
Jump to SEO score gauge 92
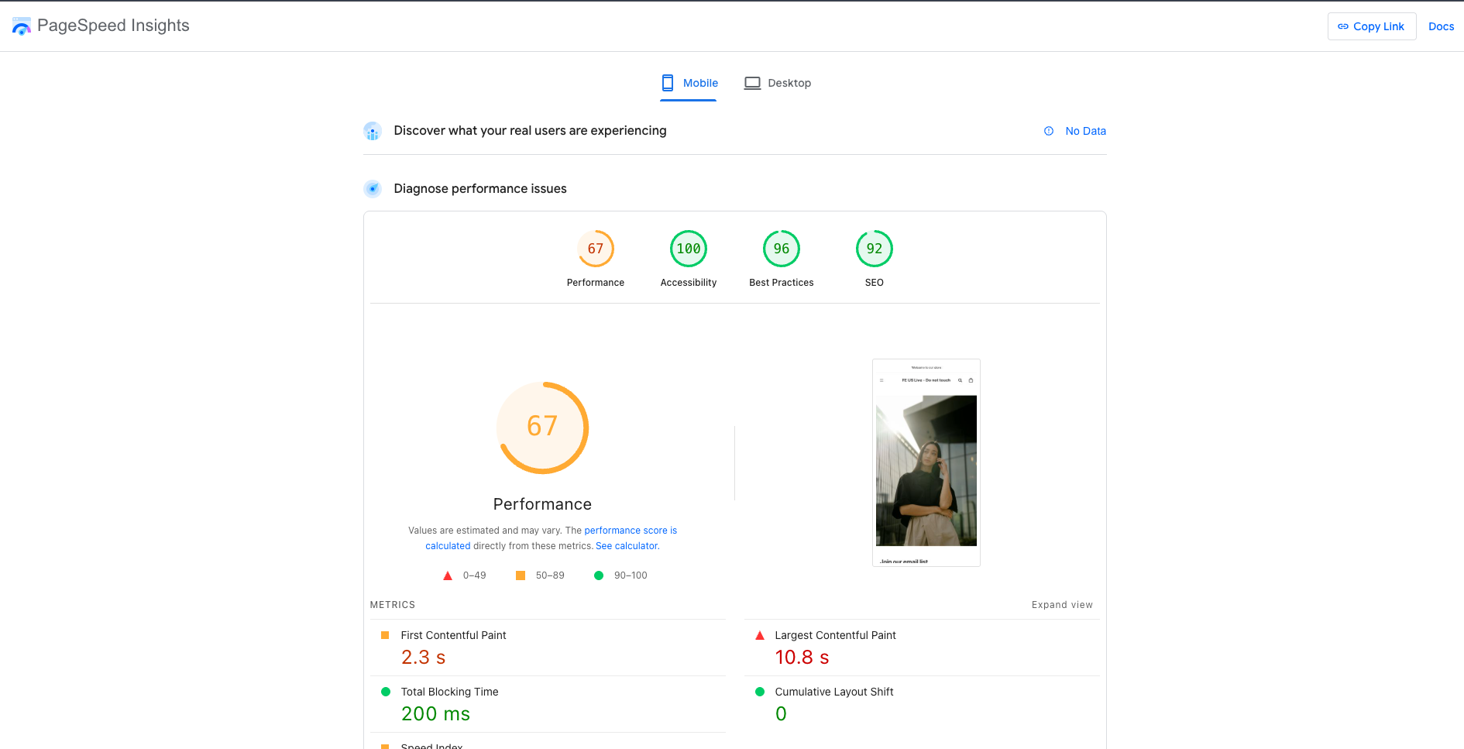(x=874, y=249)
